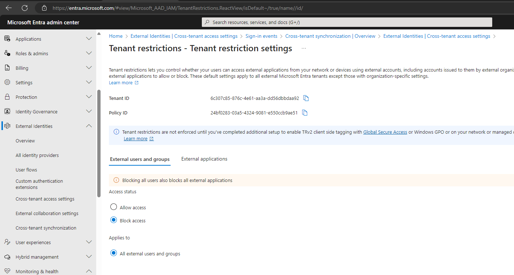The height and width of the screenshot is (275, 514).
Task: Click the Home breadcrumb link
Action: pyautogui.click(x=116, y=36)
